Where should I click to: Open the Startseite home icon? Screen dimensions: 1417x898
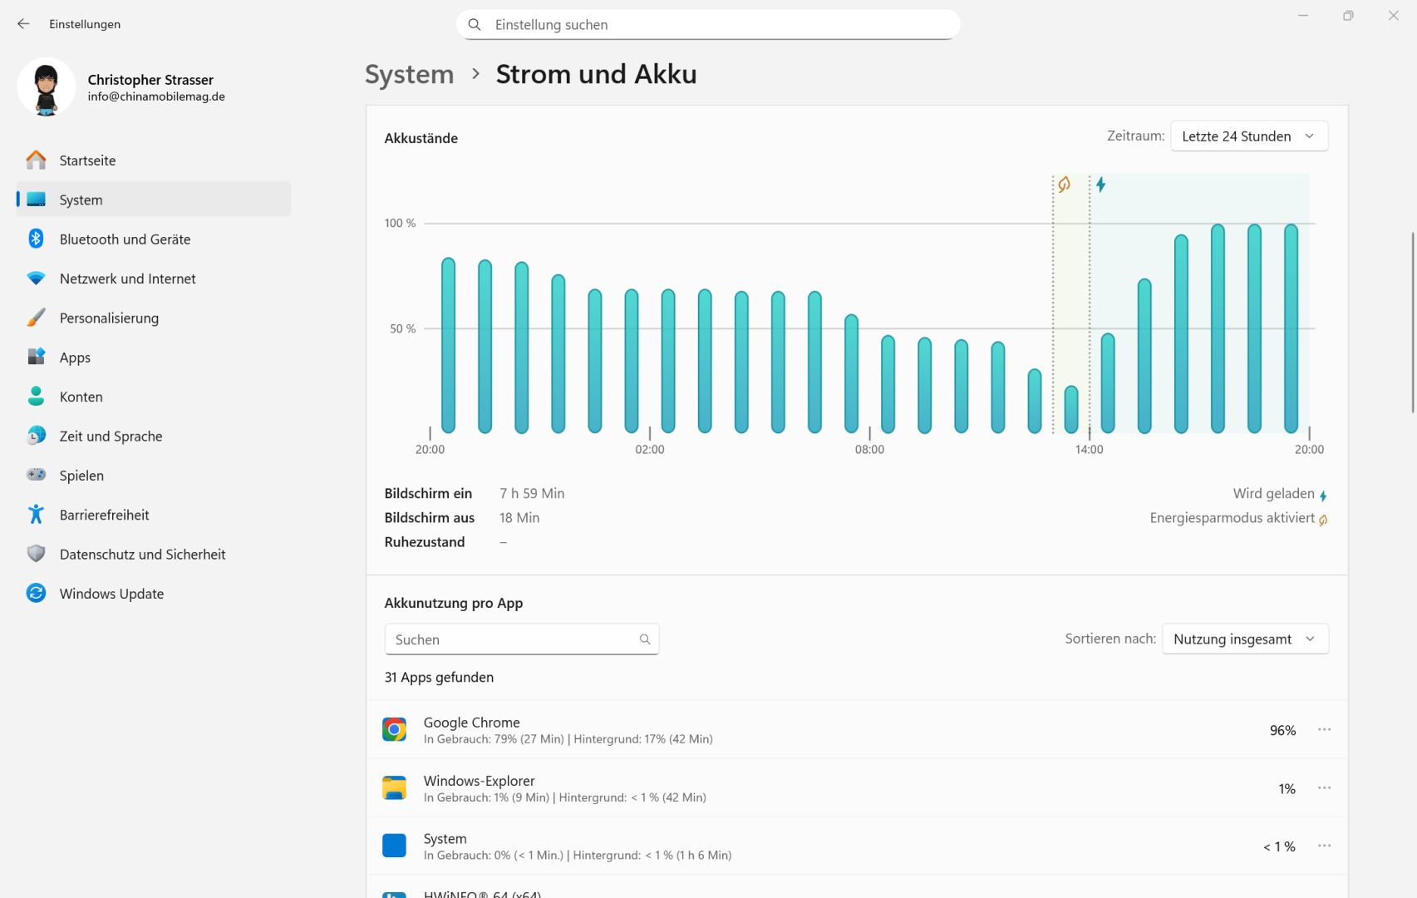[x=36, y=160]
